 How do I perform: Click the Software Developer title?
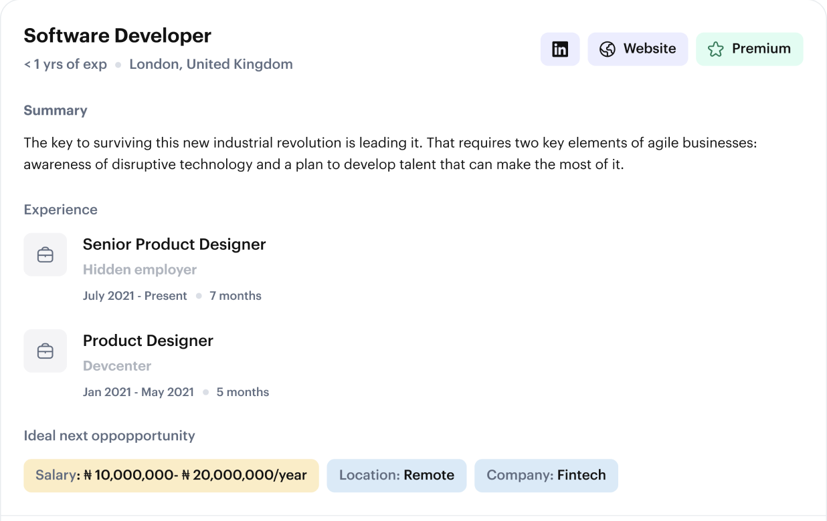click(117, 35)
